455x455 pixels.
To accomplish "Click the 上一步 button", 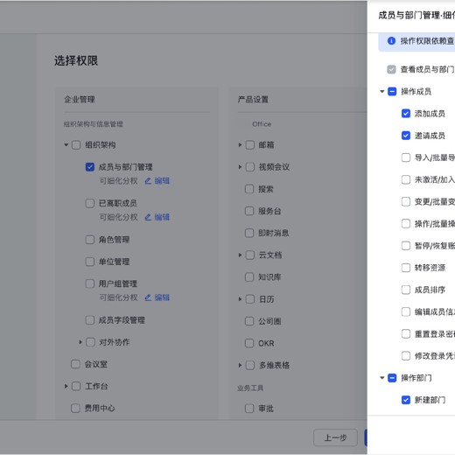I will (335, 437).
